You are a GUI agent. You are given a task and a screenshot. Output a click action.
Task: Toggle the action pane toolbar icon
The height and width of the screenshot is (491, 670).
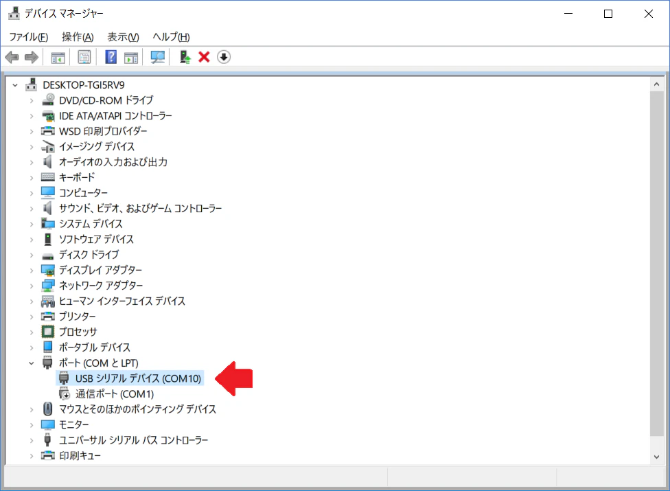coord(131,57)
